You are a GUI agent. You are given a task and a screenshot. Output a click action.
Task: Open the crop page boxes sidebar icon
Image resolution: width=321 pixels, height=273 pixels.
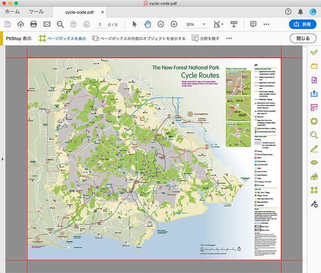(314, 190)
